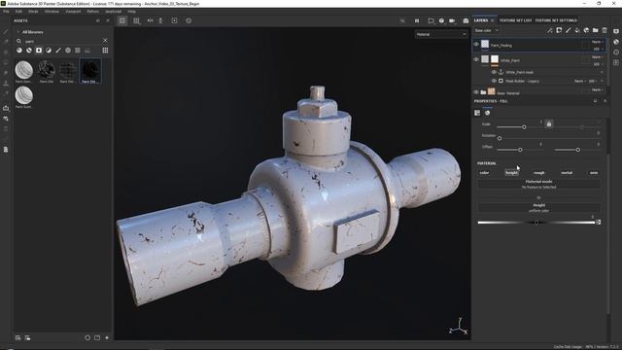
Task: Open blend mode dropdown for Paint_Peeling layer
Action: coord(598,42)
